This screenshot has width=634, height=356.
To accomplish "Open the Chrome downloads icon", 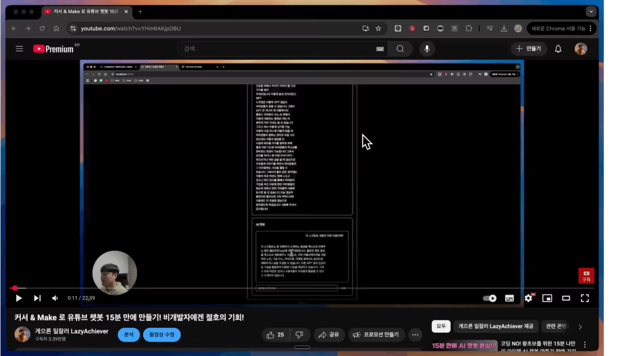I will pos(504,28).
